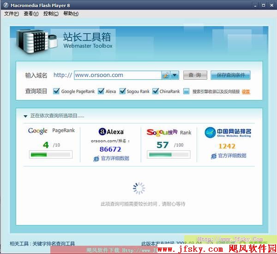Click the server toolbox logo image
277x254 pixels.
[37, 41]
